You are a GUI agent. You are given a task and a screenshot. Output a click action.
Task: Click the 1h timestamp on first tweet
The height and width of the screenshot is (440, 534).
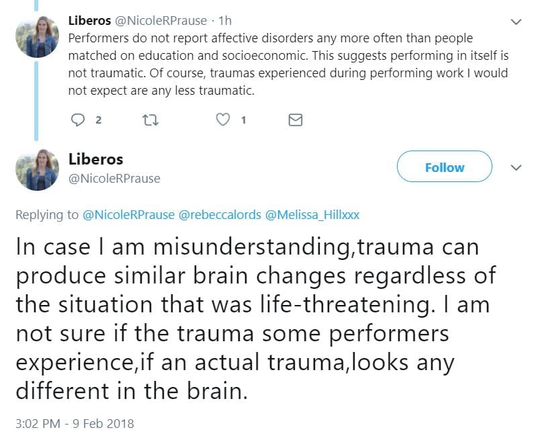pyautogui.click(x=220, y=21)
